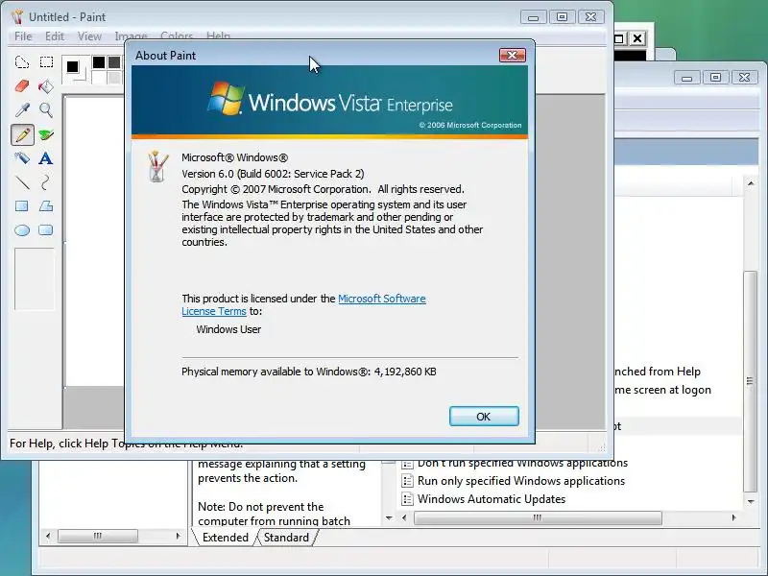Confirm About Paint dialog with OK
768x576 pixels.
point(484,417)
